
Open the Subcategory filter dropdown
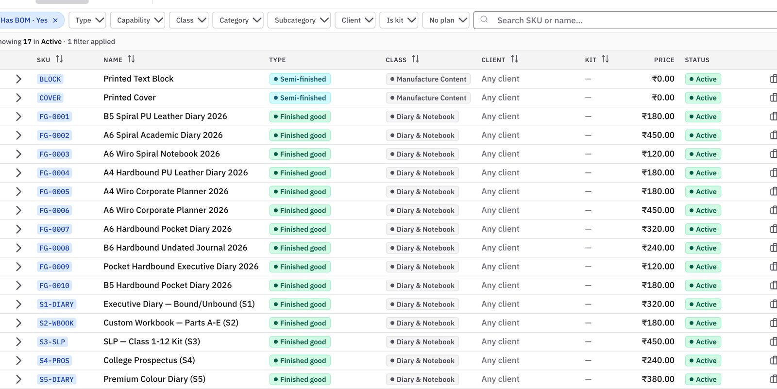pyautogui.click(x=299, y=20)
